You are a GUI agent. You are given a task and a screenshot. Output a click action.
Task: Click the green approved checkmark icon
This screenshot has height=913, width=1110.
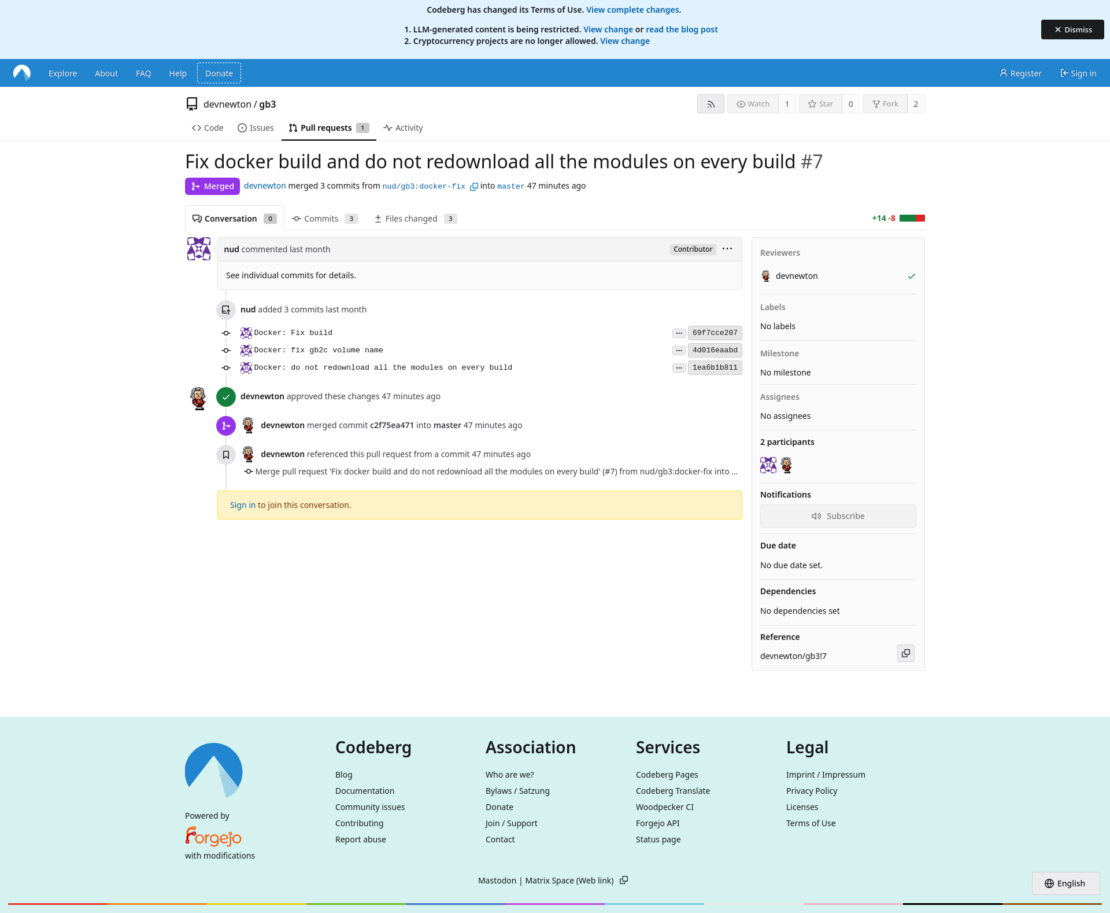(226, 397)
